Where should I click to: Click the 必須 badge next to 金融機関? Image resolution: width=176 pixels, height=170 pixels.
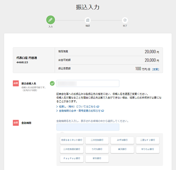click(16, 123)
